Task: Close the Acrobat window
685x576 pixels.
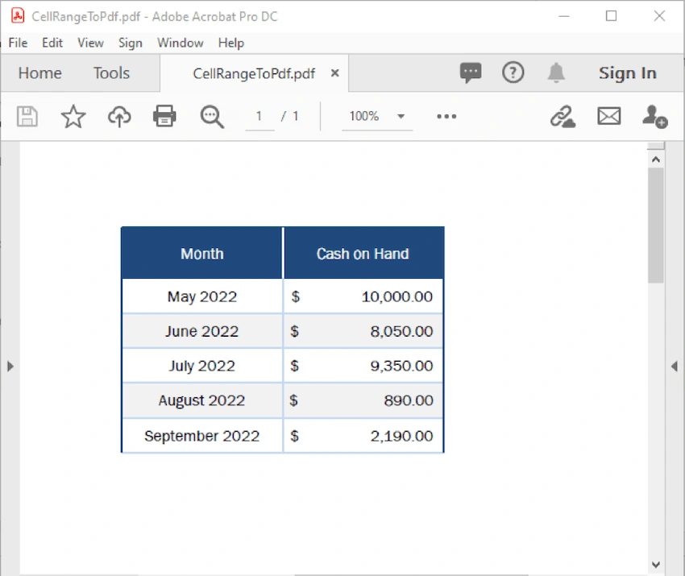Action: click(x=659, y=16)
